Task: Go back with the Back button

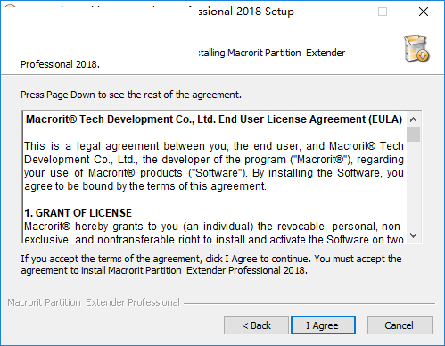Action: coord(256,325)
